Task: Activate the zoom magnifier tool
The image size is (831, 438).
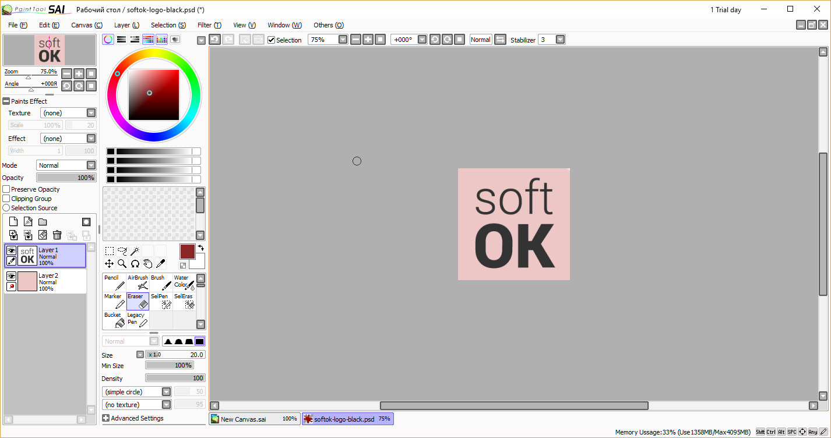Action: pyautogui.click(x=122, y=264)
